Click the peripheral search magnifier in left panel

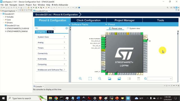(36, 28)
